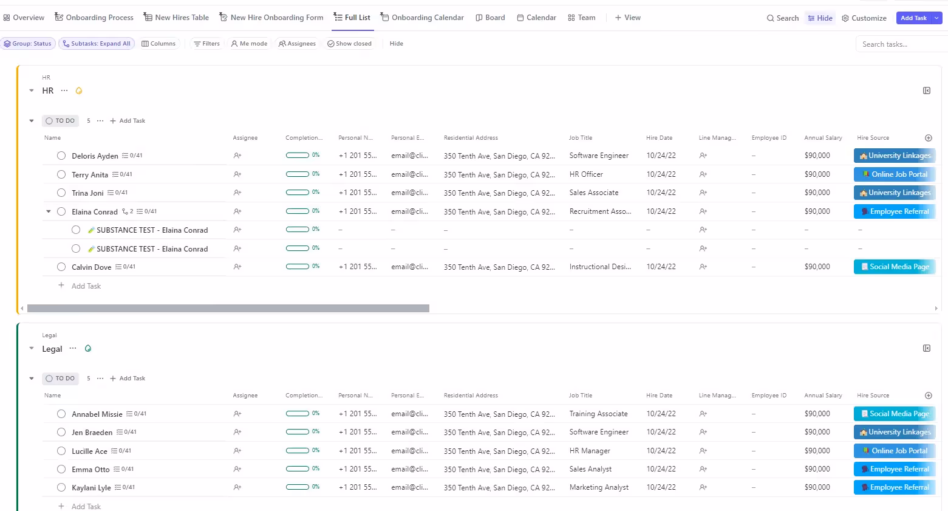
Task: Click the sprint points badge next to Legal
Action: 88,348
